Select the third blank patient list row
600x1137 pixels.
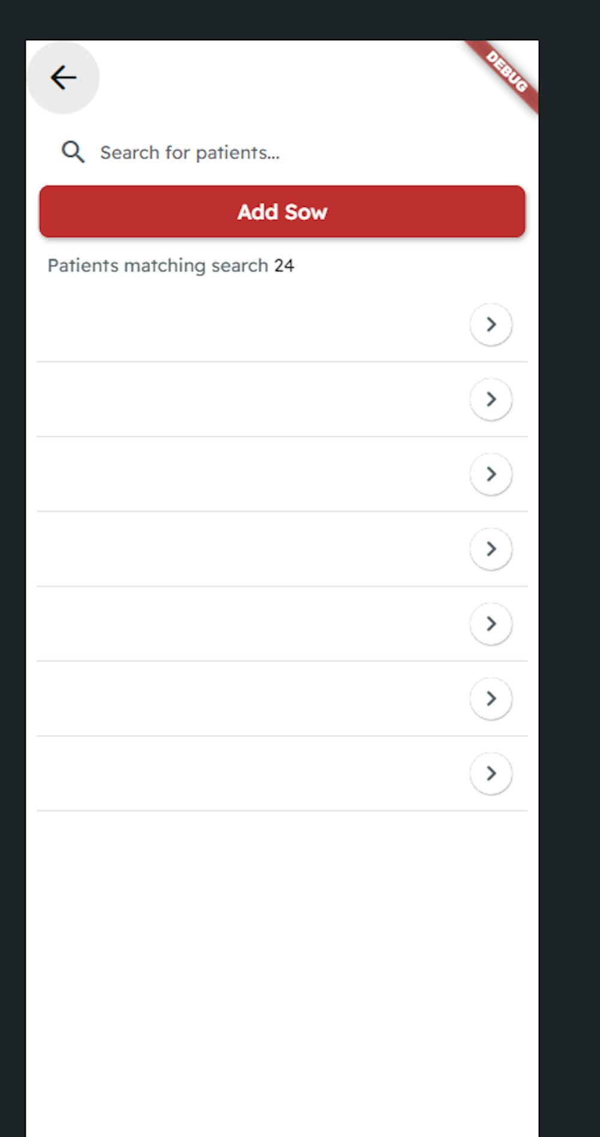pos(240,475)
